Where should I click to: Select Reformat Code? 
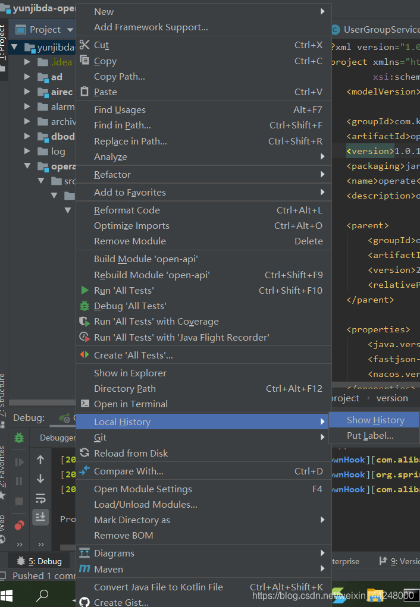click(203, 210)
